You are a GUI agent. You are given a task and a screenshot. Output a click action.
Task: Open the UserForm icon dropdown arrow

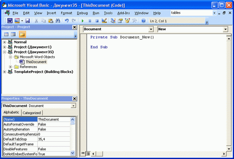pyautogui.click(x=22, y=21)
